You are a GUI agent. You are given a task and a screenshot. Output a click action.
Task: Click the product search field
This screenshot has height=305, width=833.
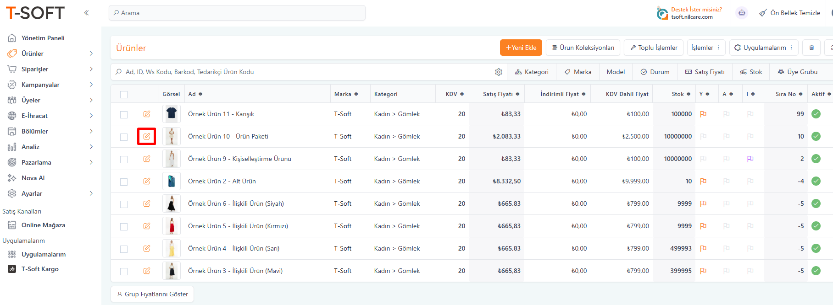tap(303, 72)
